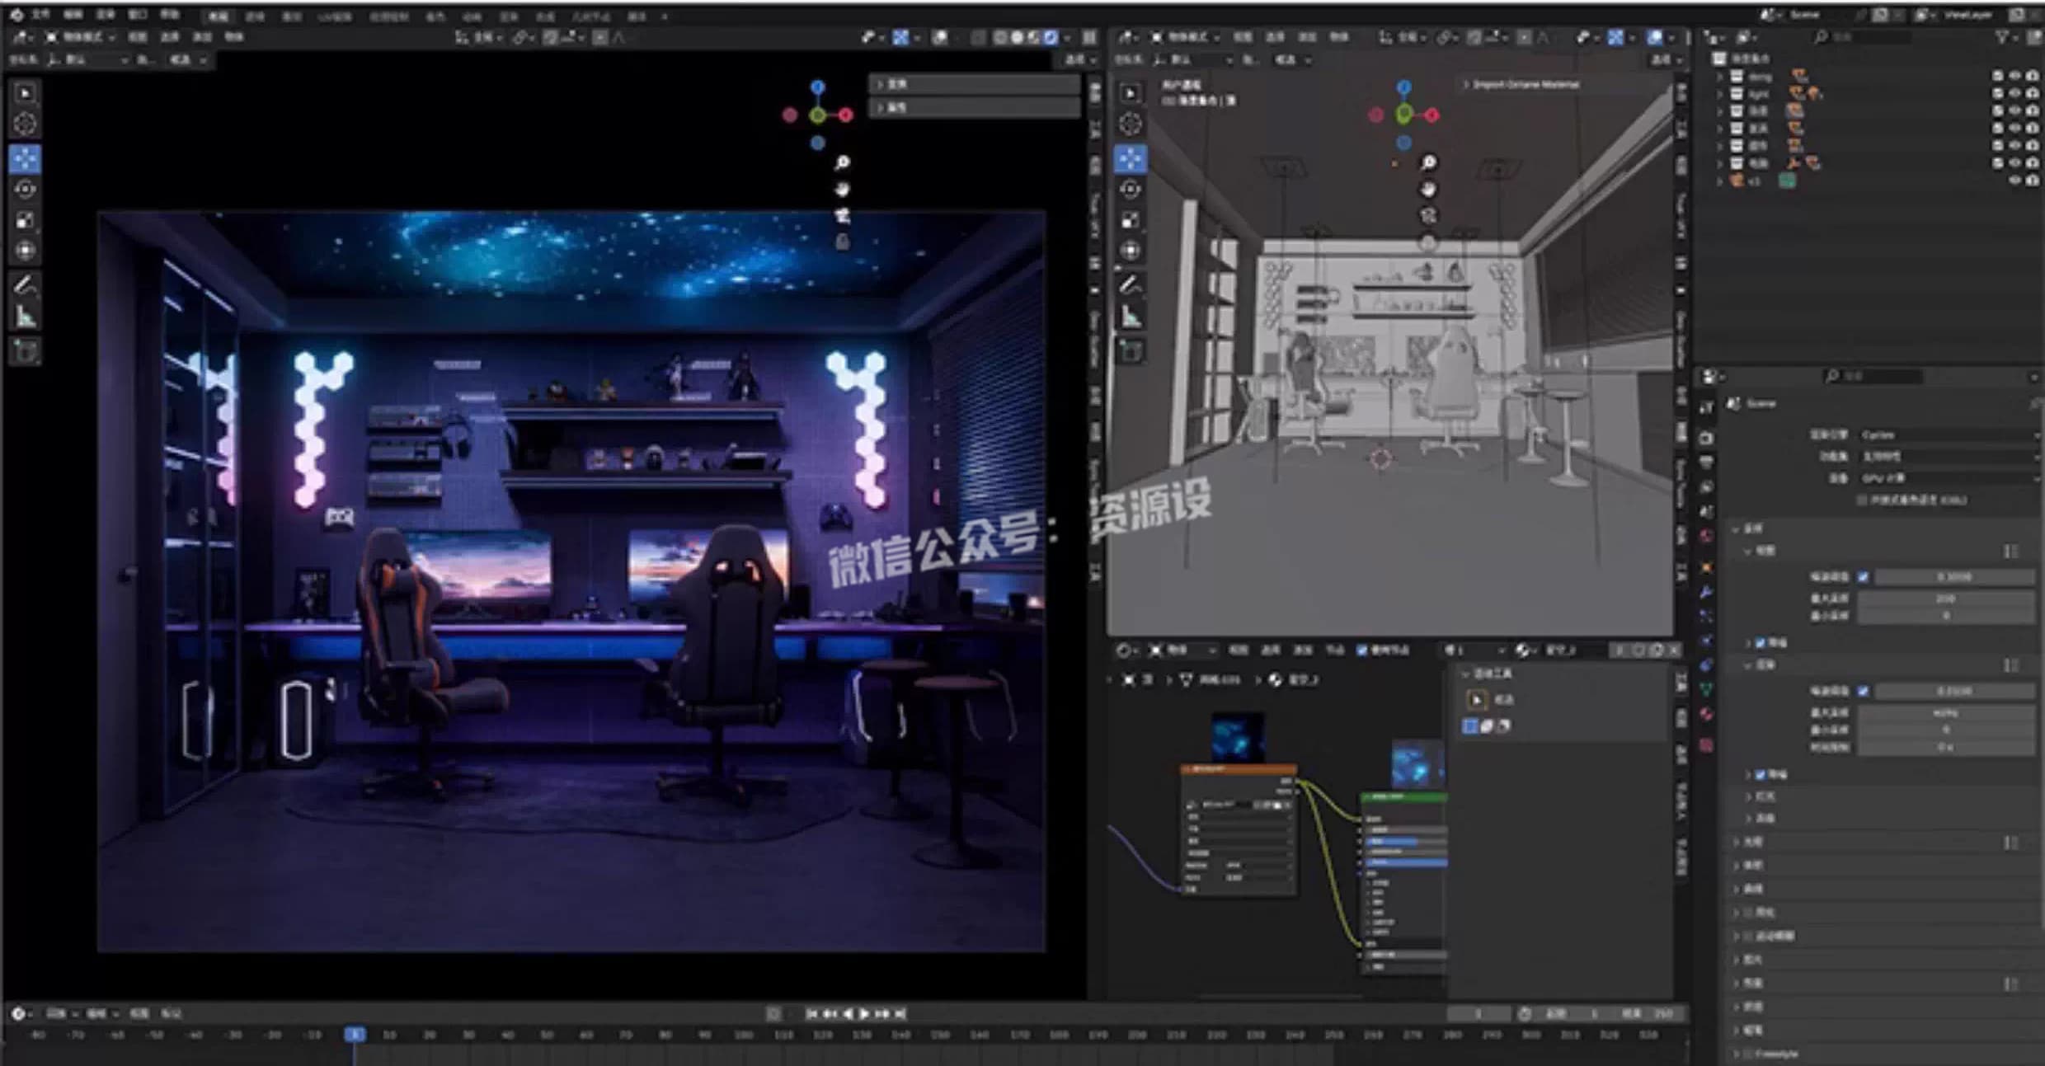The width and height of the screenshot is (2045, 1066).
Task: Open the Edit menu
Action: [x=73, y=14]
